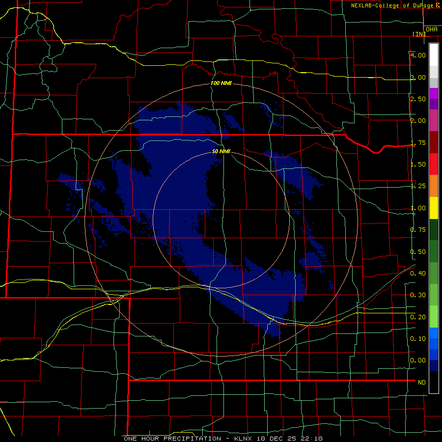Pick the white swatch at top of color scale
This screenshot has height=442, width=442.
(434, 55)
